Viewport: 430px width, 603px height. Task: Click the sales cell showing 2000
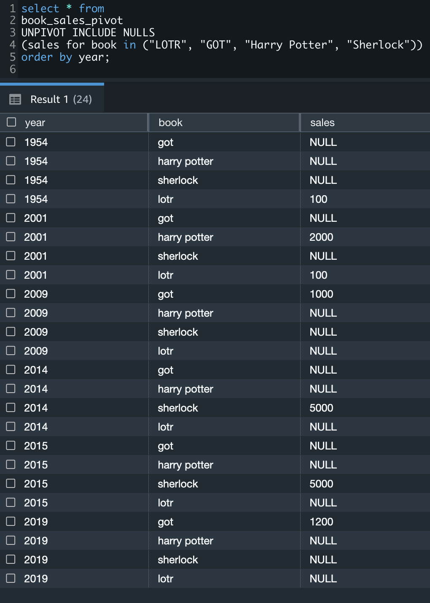[321, 237]
